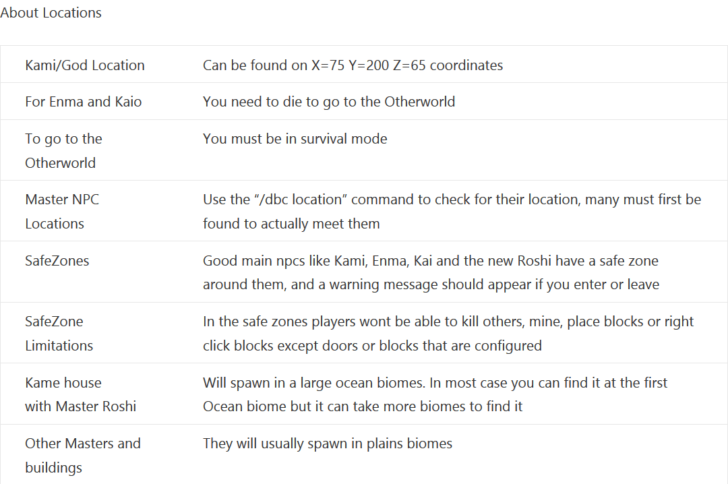728x484 pixels.
Task: Click the found to actually meet them line
Action: [x=291, y=223]
